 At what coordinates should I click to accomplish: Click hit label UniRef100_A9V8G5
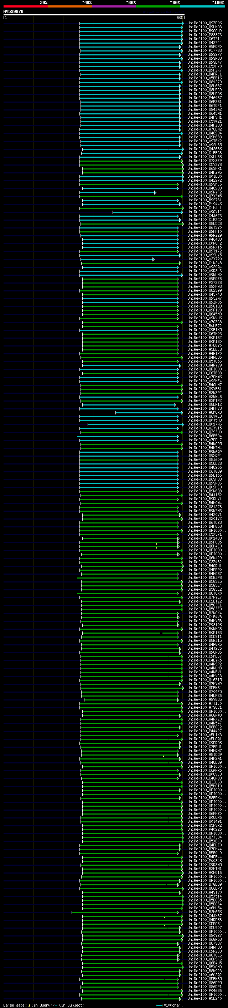click(204, 700)
